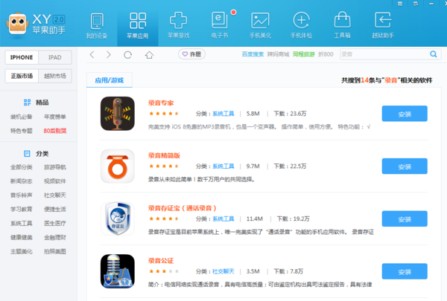Open the 录音存证宝（通话录音） title link
Image resolution: width=447 pixels, height=301 pixels.
[183, 208]
